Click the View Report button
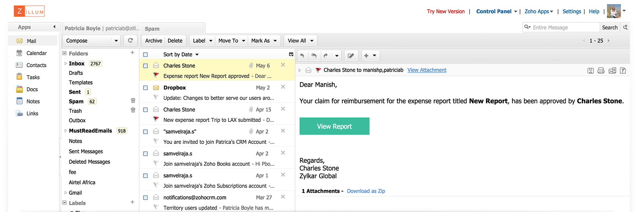This screenshot has height=212, width=638. (334, 126)
